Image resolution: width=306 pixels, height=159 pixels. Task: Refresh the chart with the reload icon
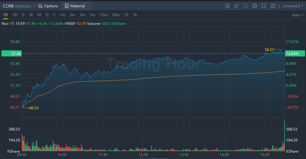point(246,6)
